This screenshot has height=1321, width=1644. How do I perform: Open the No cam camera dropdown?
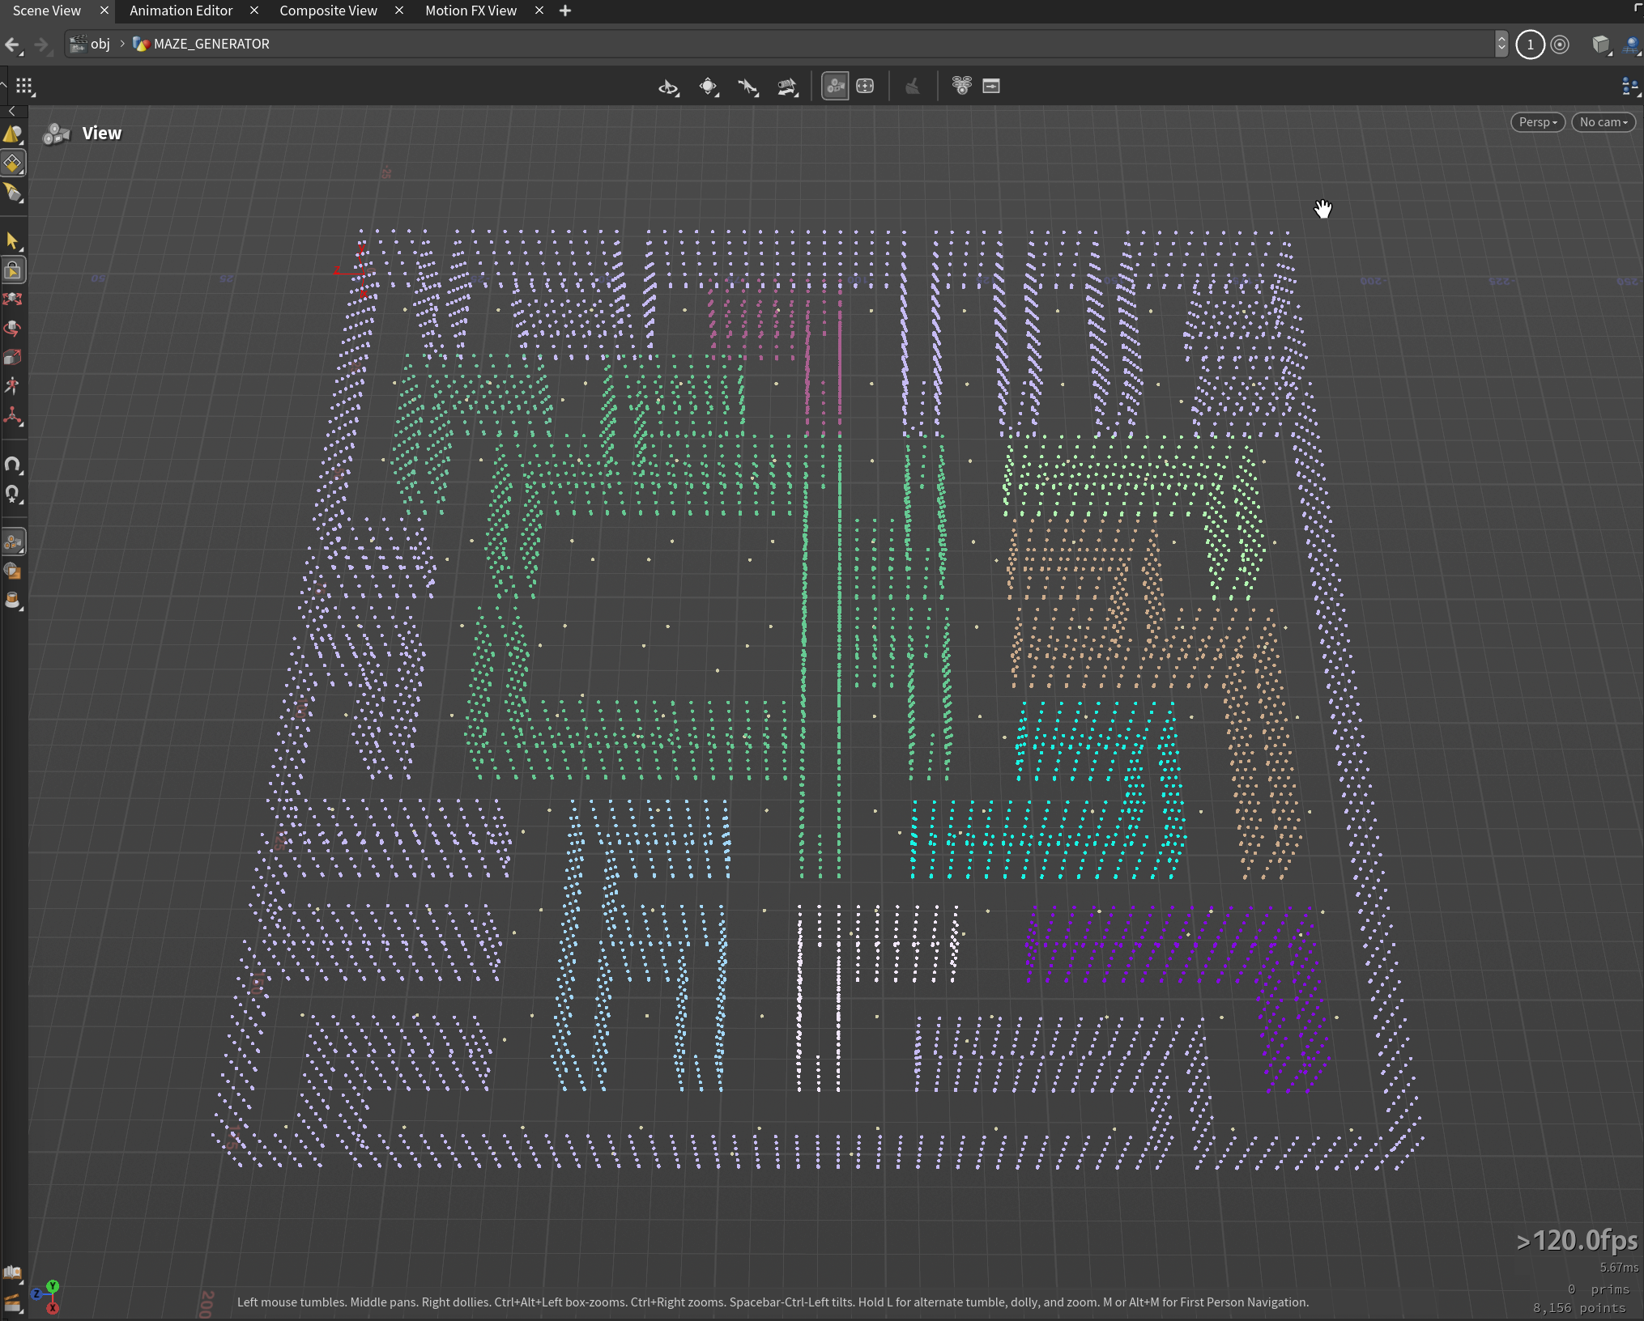coord(1603,122)
